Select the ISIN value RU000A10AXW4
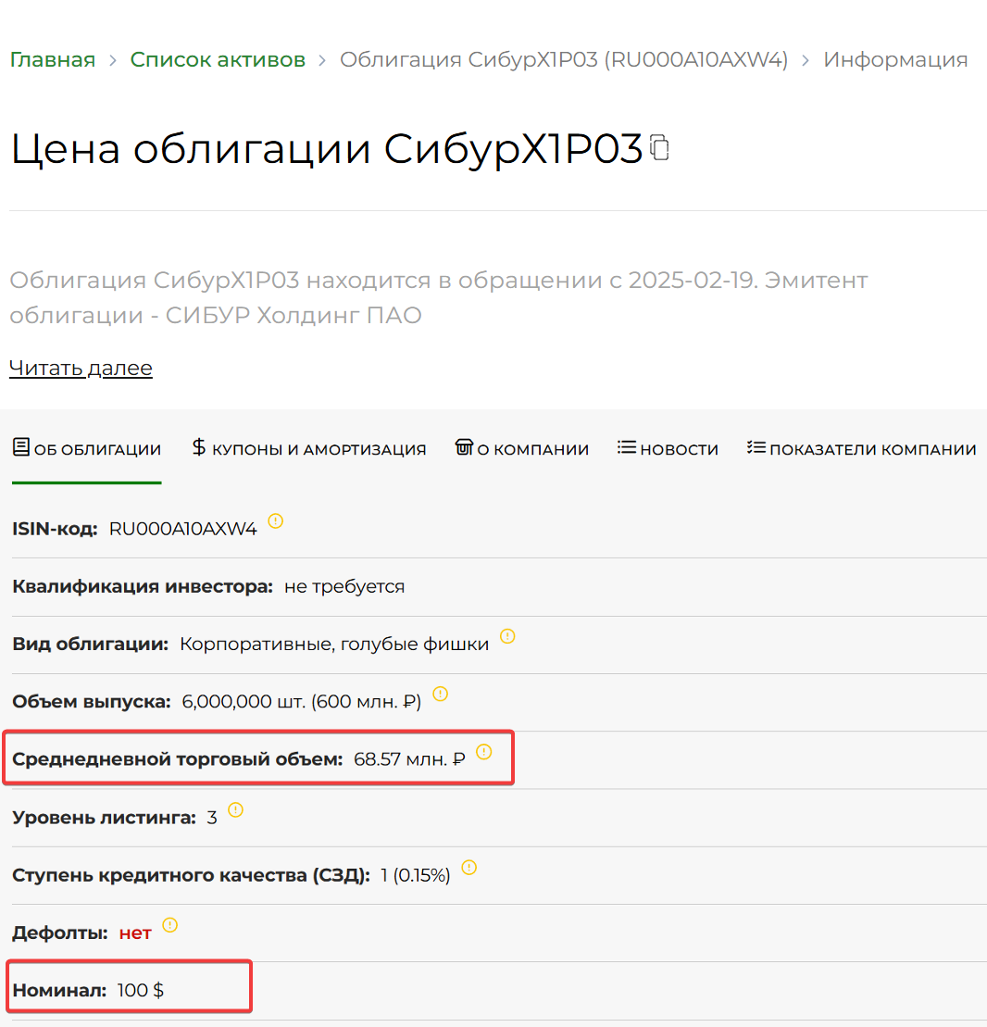The image size is (987, 1027). [182, 529]
